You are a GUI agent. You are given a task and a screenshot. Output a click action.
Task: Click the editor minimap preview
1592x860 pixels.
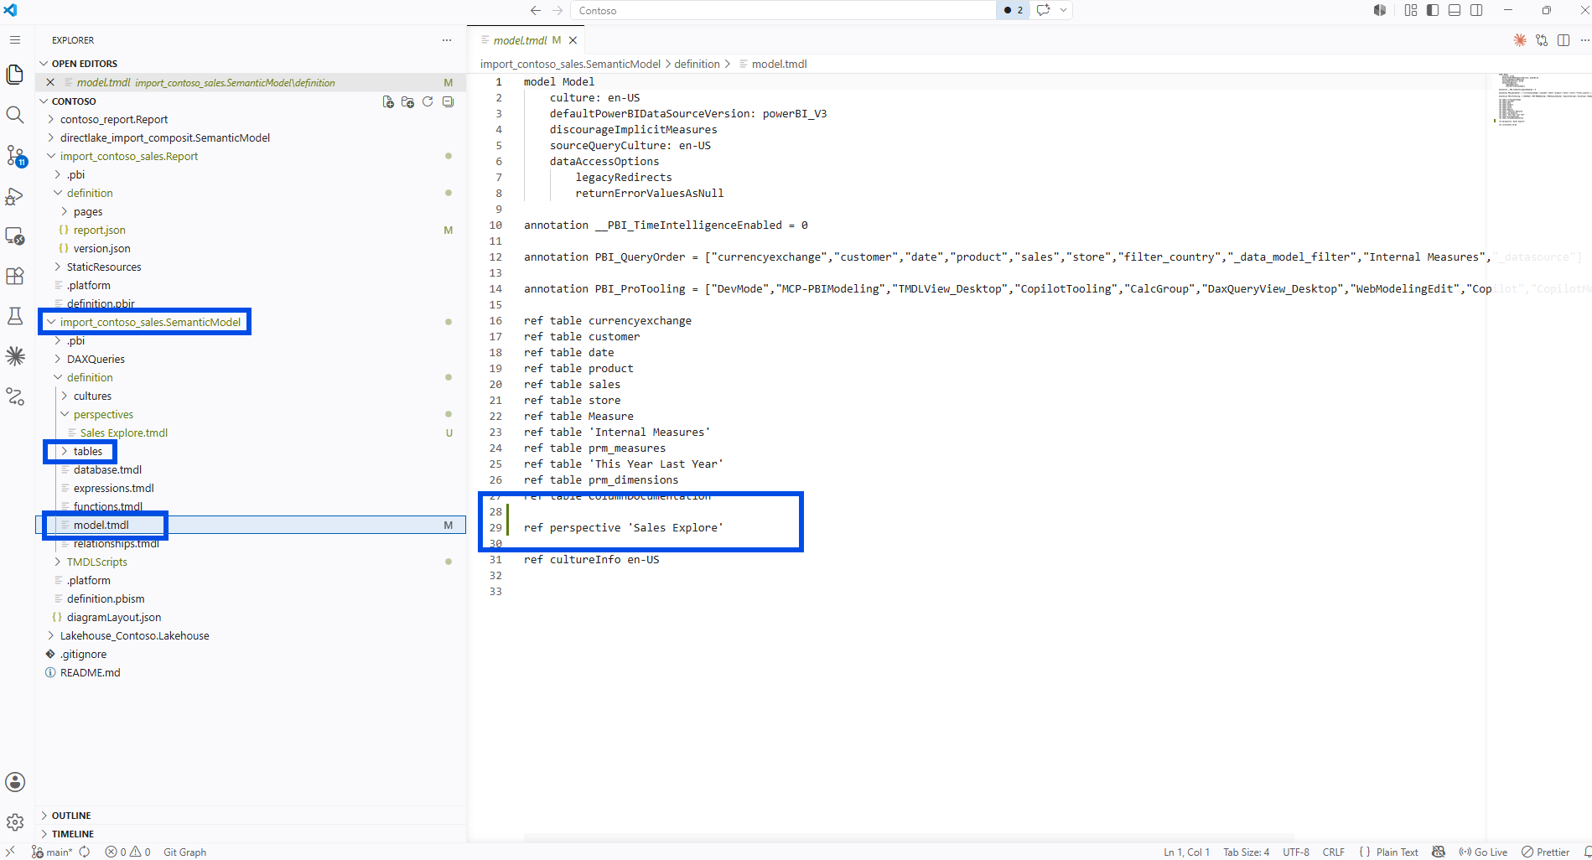pos(1539,98)
